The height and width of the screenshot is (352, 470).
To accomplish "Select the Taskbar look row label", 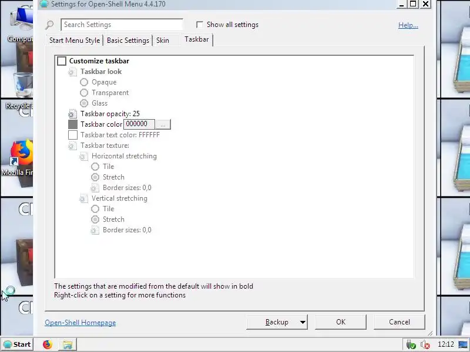I will coord(101,72).
